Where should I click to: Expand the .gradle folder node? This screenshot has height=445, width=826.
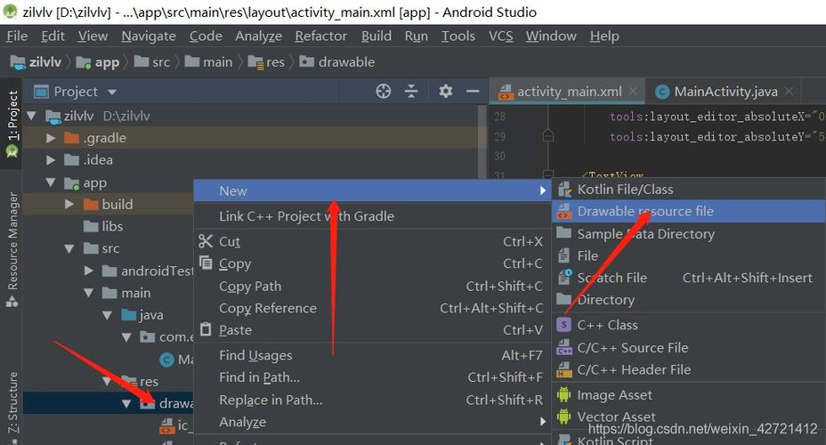tap(51, 138)
